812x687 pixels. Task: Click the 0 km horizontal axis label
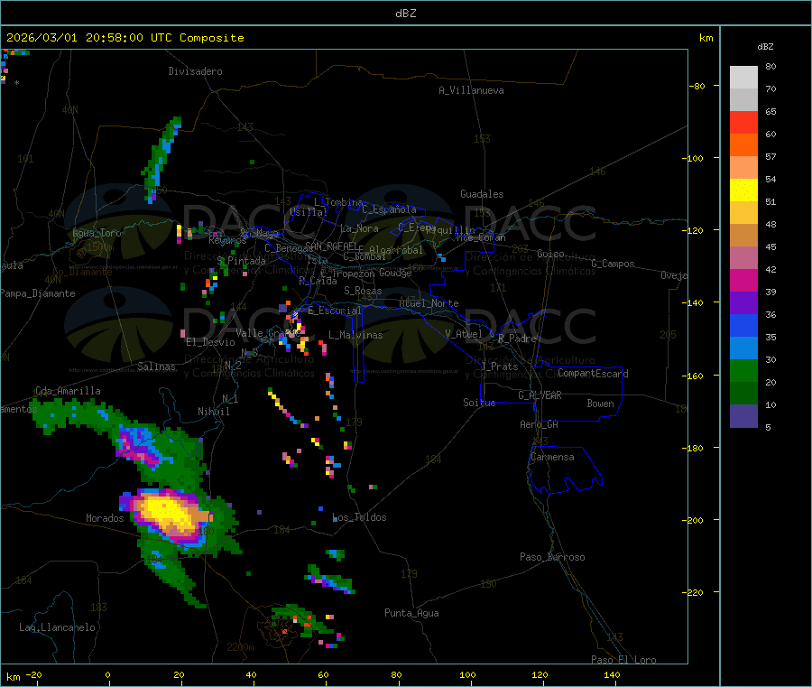coord(107,674)
